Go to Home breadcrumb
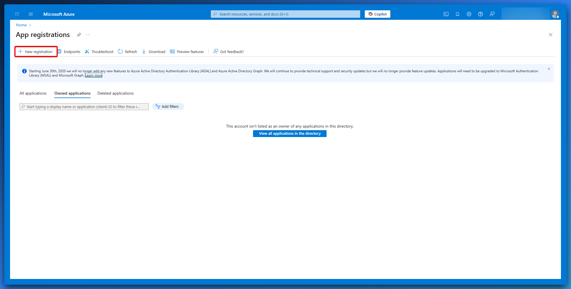Screen dimensions: 571x289 pos(21,25)
